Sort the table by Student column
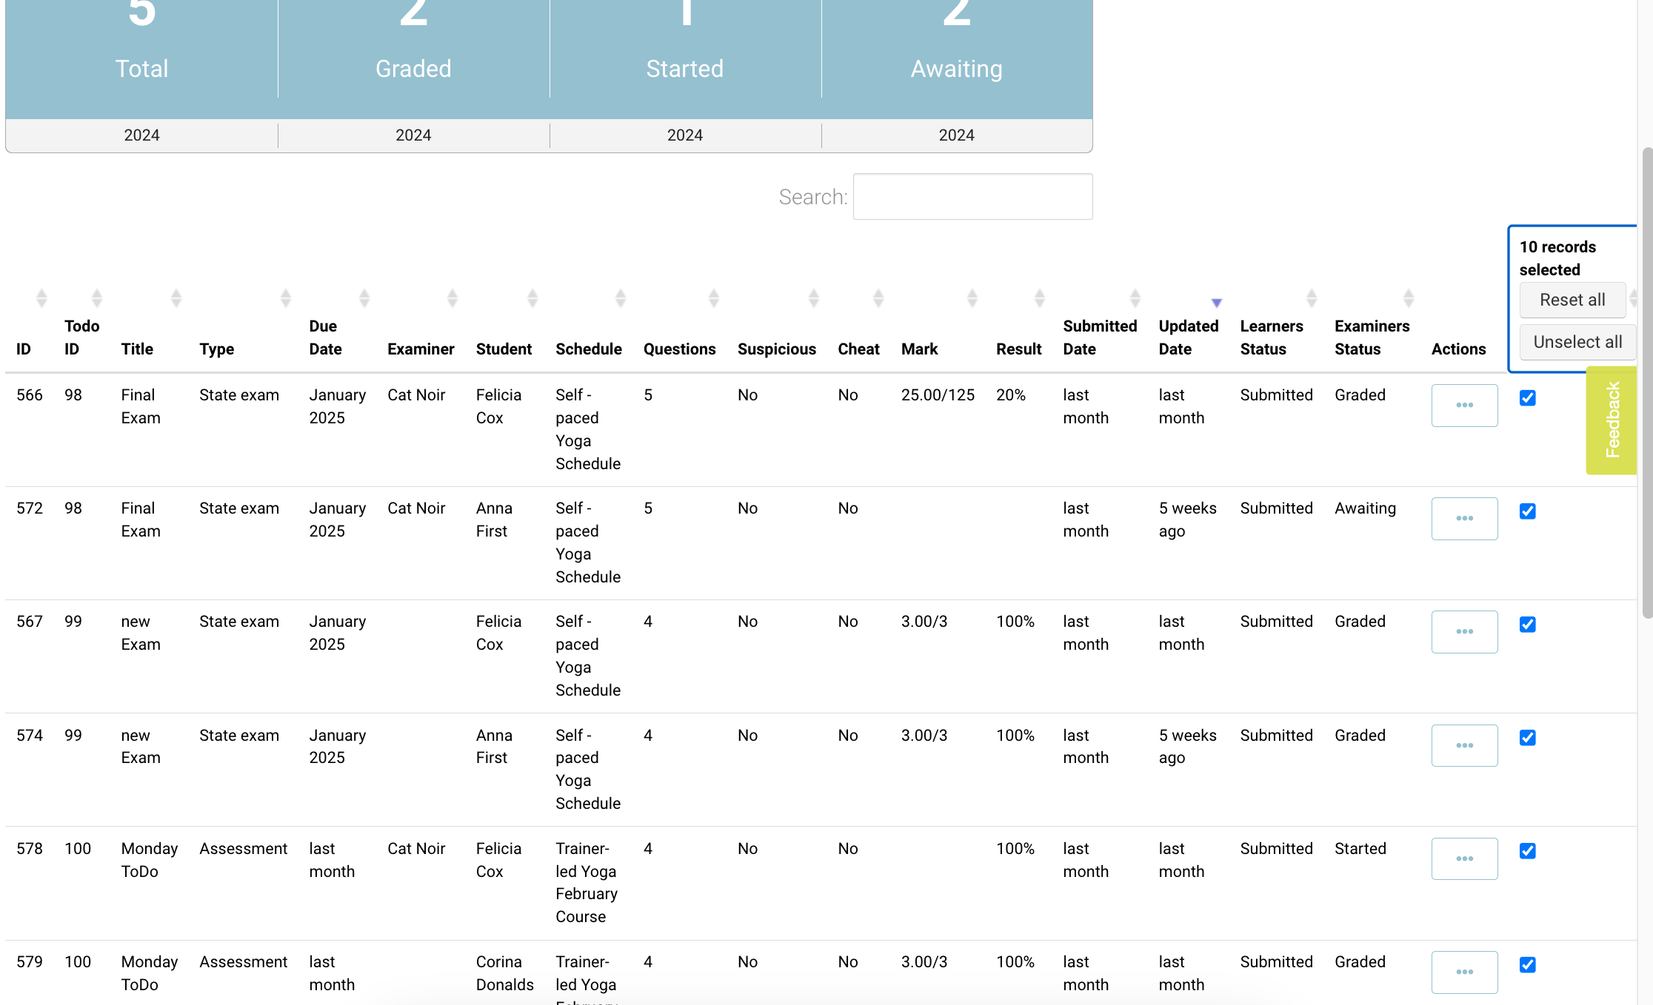 pos(532,298)
